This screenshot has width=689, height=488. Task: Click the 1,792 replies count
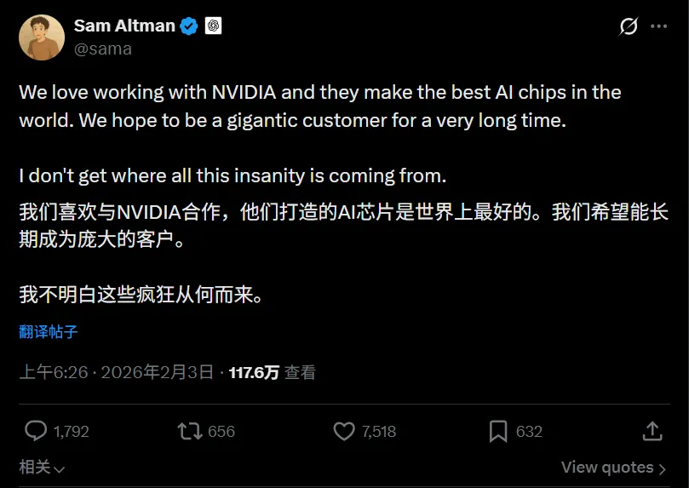(71, 432)
